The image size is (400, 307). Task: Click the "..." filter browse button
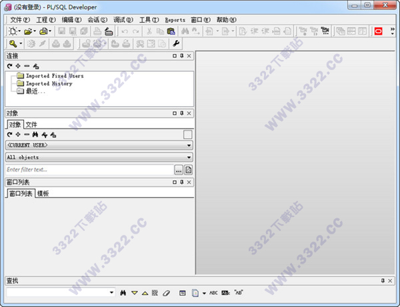pos(179,170)
